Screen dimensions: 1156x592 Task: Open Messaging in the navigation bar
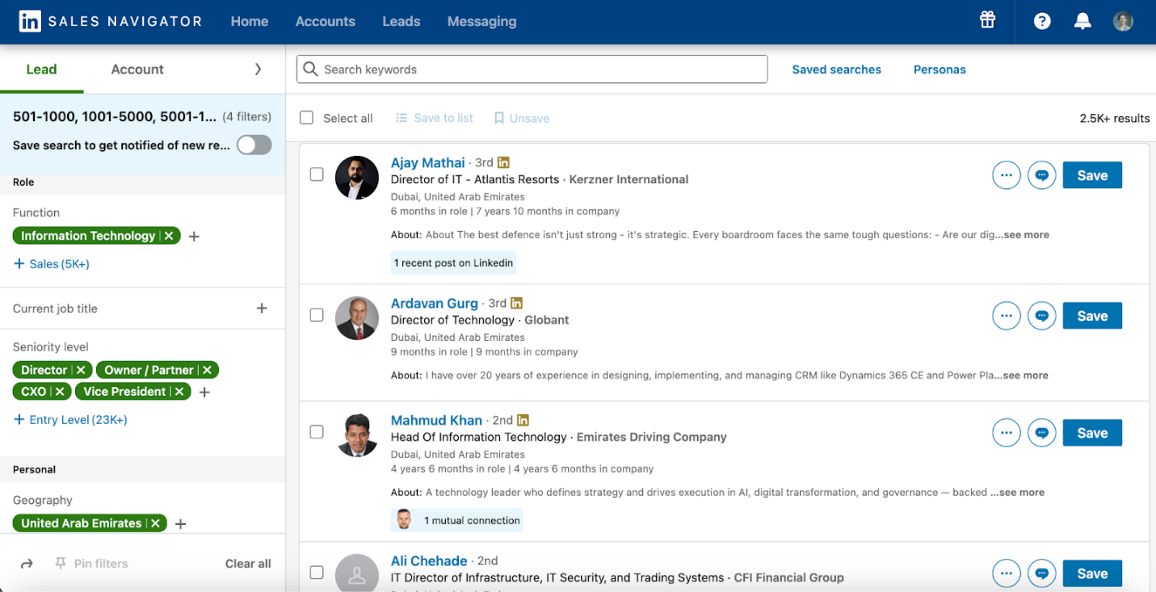click(x=482, y=22)
